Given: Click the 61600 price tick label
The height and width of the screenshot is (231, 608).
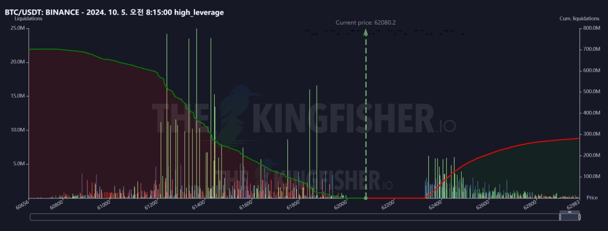Looking at the screenshot, I should click(x=246, y=205).
